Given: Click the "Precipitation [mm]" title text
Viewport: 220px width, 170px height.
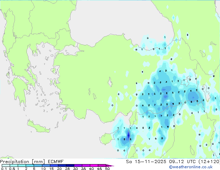Looking at the screenshot, I should pyautogui.click(x=23, y=162).
